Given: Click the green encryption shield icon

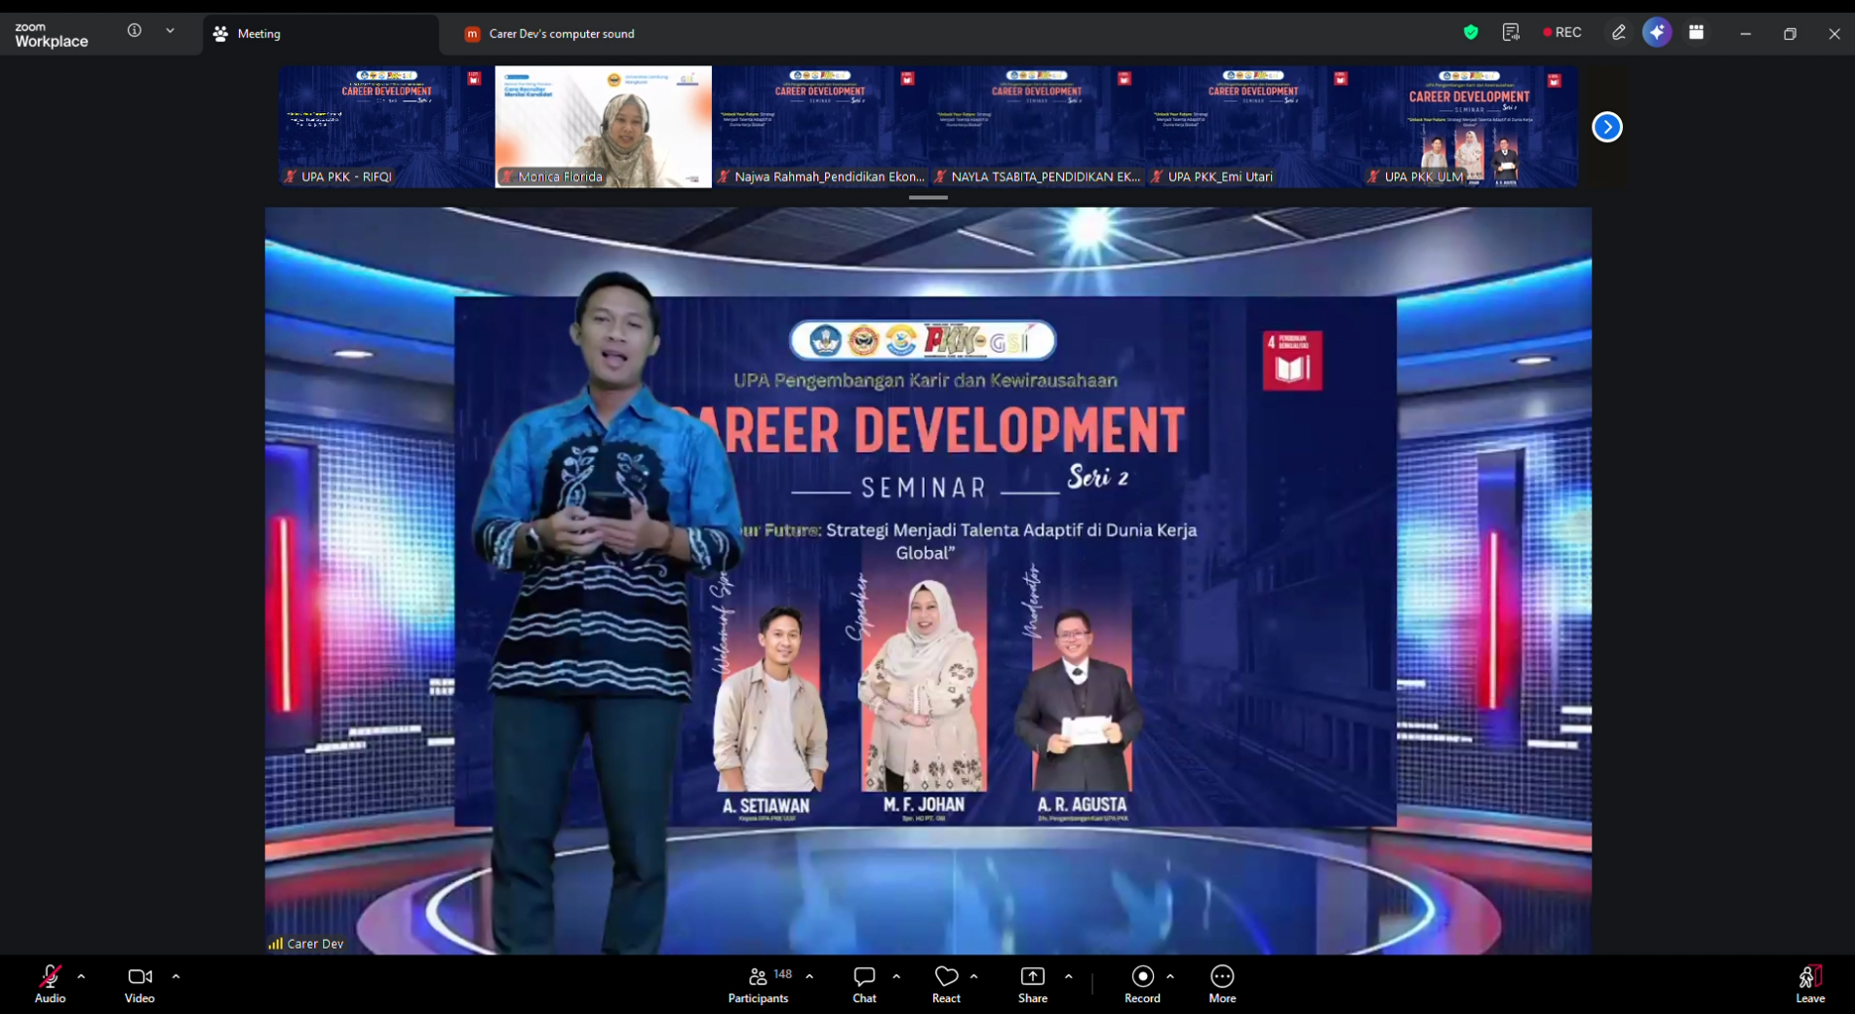Looking at the screenshot, I should pyautogui.click(x=1471, y=32).
